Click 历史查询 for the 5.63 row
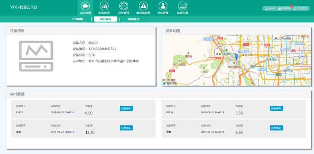 pyautogui.click(x=276, y=128)
